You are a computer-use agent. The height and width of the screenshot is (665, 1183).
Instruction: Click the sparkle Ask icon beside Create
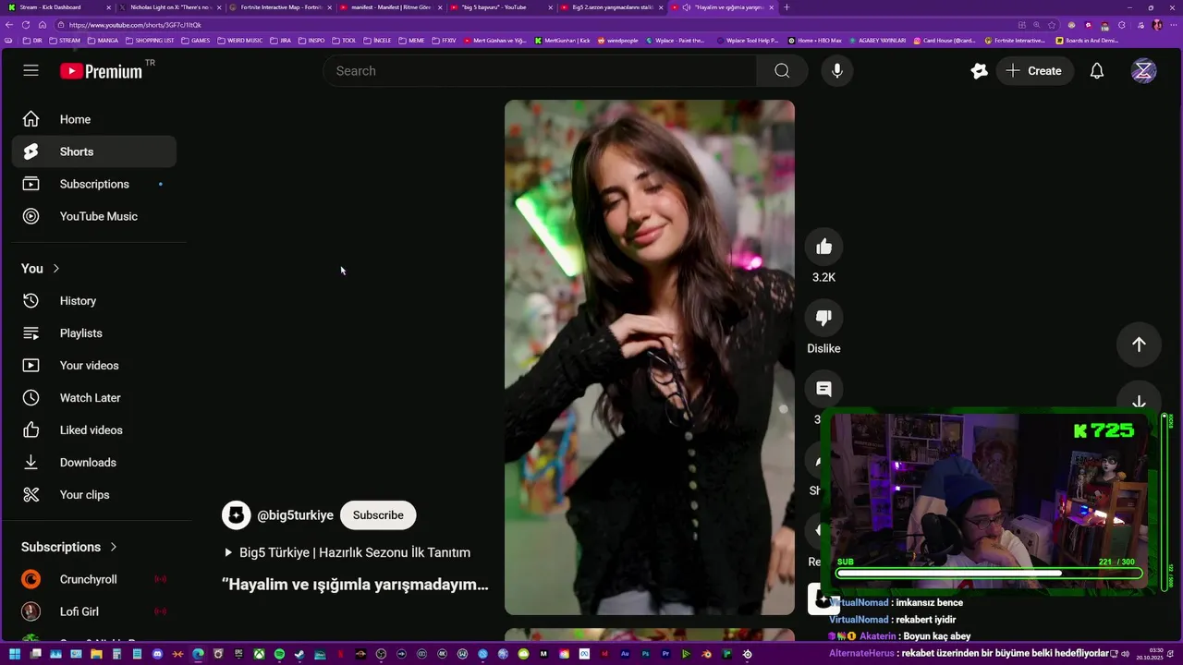(979, 71)
